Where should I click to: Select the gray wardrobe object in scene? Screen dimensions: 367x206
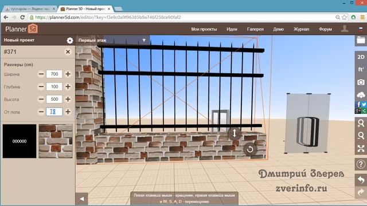coord(308,123)
